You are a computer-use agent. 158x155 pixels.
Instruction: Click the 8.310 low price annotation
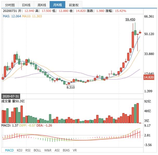70,88
